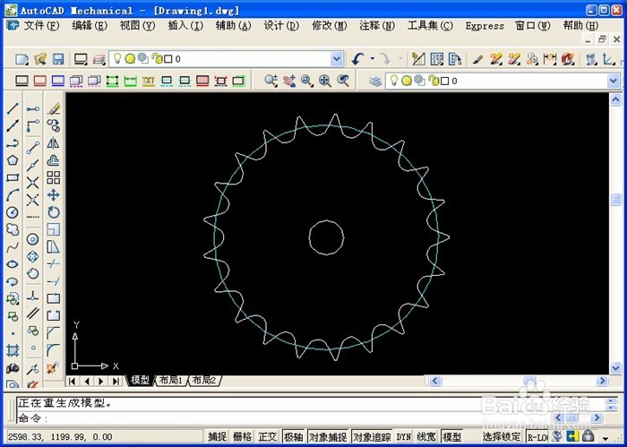Toggle 对象捕捉 object snap
The width and height of the screenshot is (627, 447).
click(x=328, y=436)
